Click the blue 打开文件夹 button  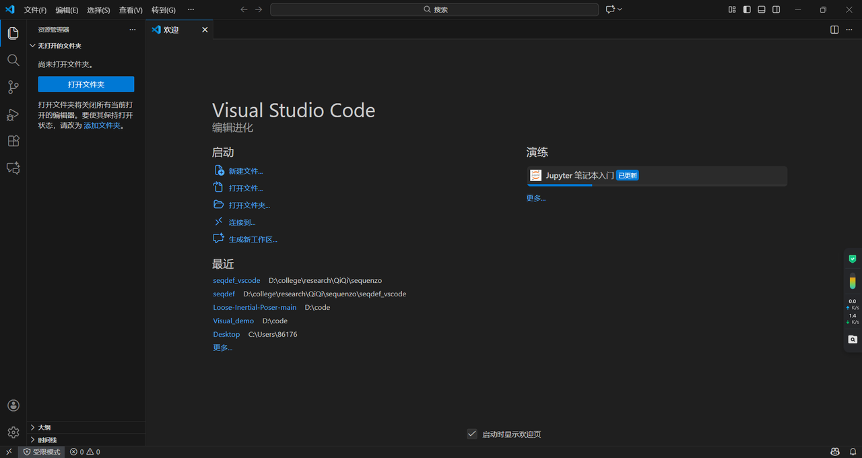[86, 84]
